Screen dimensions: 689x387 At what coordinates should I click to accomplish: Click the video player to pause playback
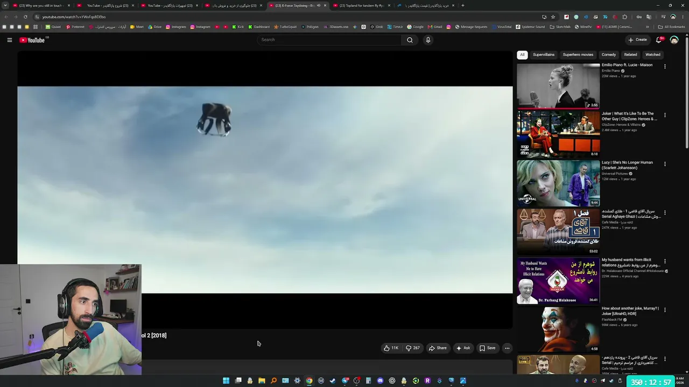265,190
